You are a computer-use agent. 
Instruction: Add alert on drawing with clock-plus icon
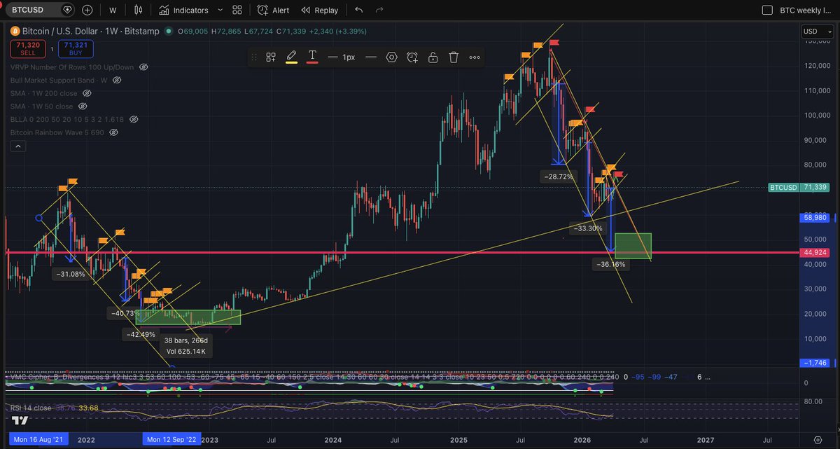tap(412, 57)
